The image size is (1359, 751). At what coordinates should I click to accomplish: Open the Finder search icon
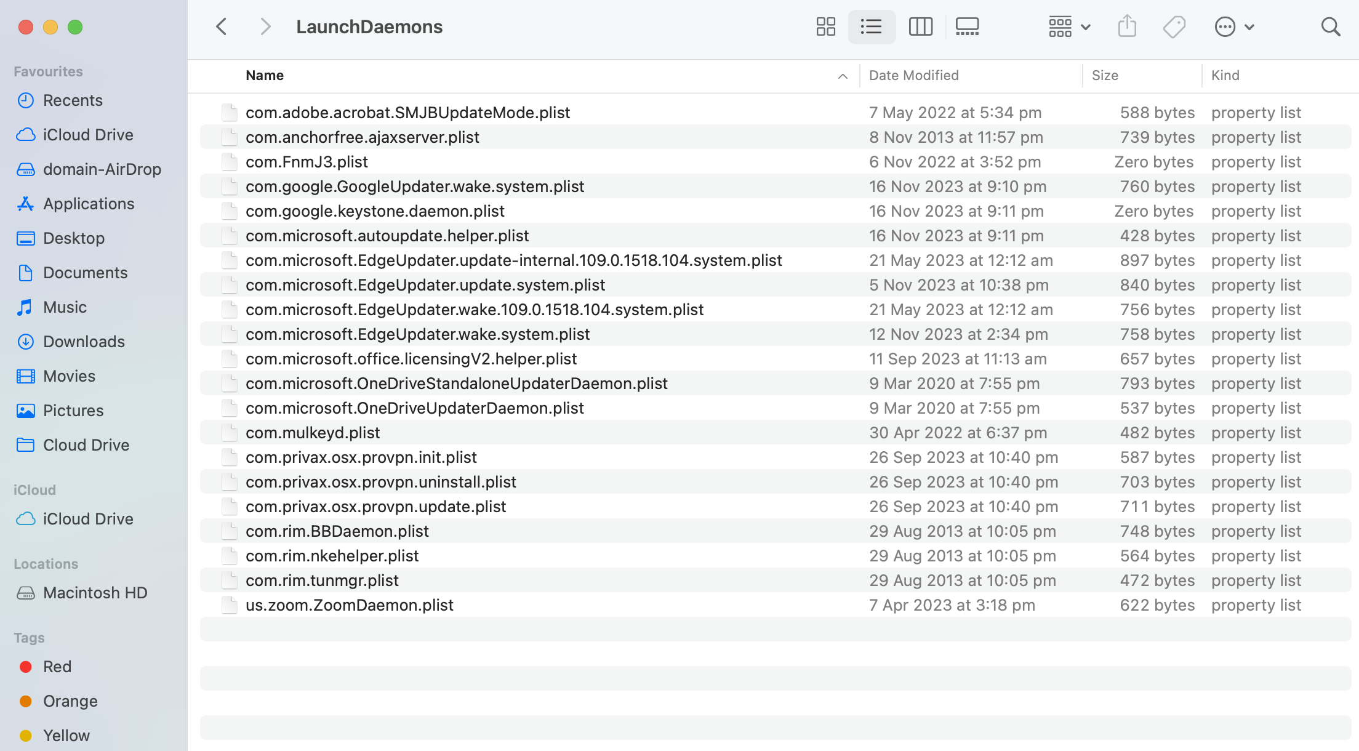tap(1330, 26)
